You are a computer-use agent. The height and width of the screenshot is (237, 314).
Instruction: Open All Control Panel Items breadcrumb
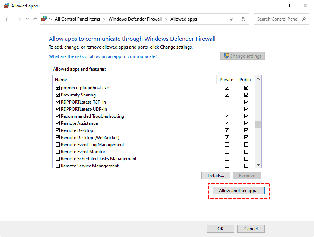tap(77, 19)
